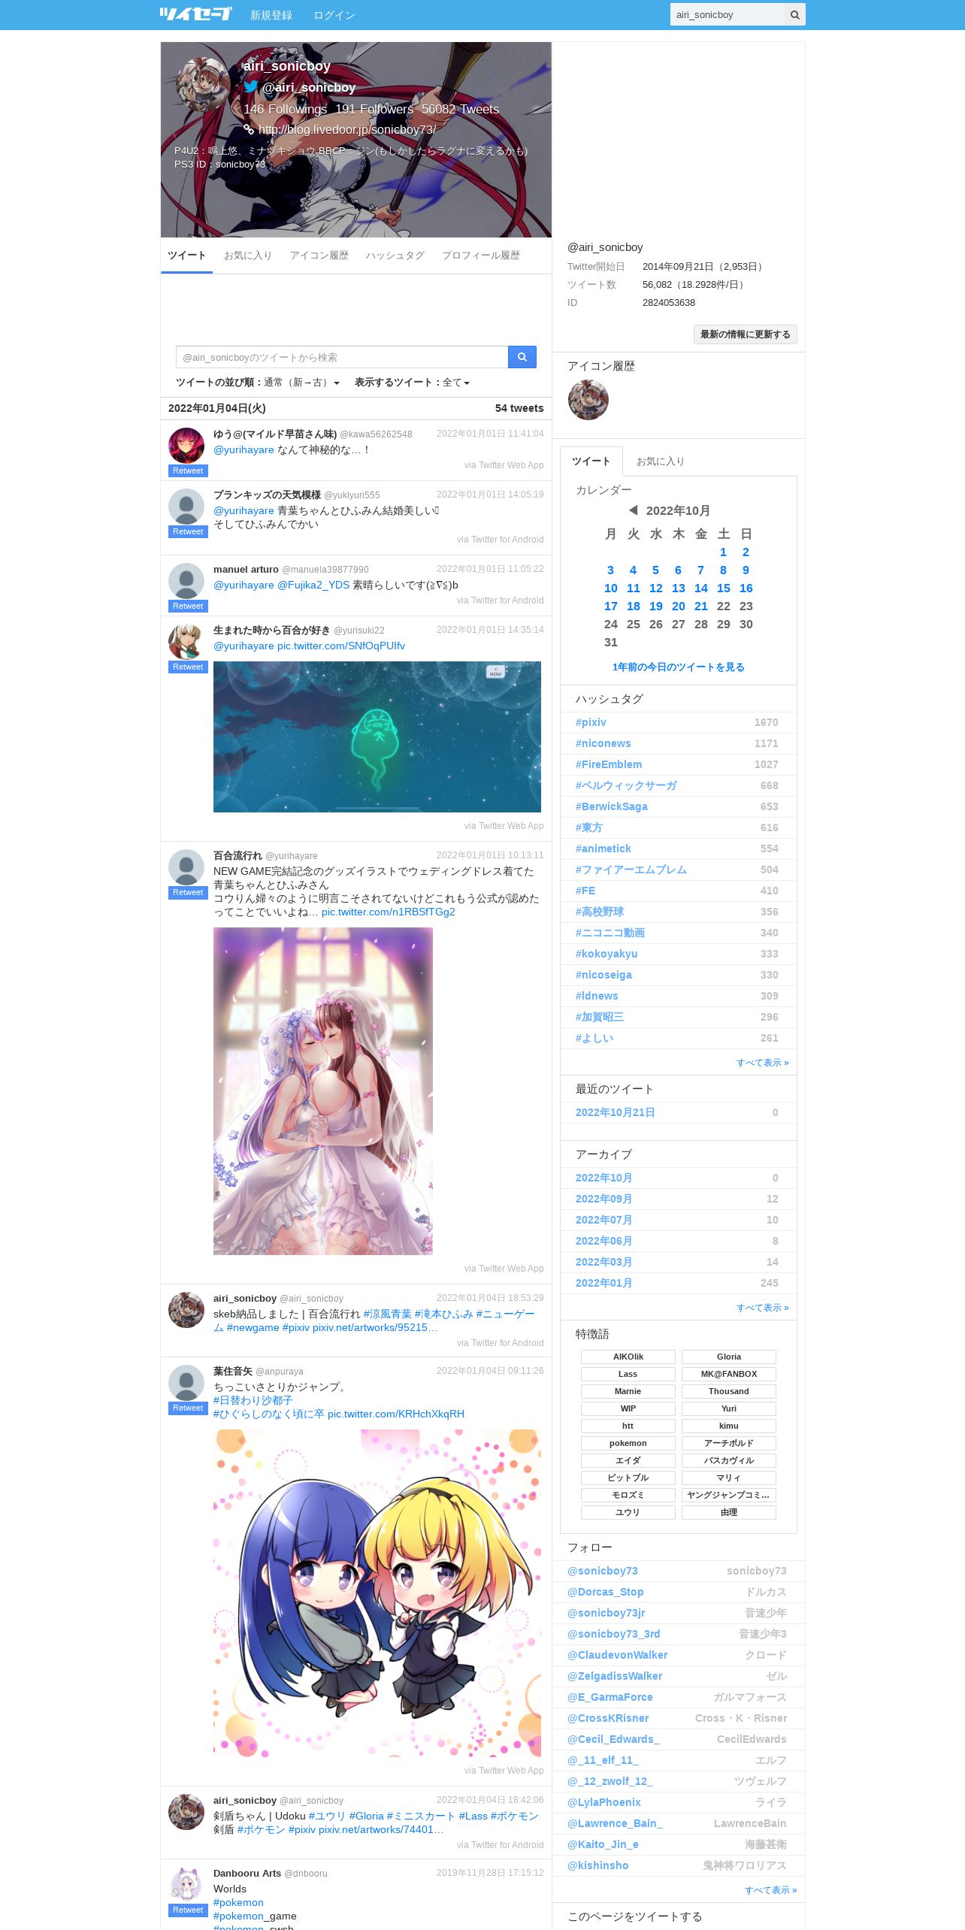Click Retweet badge under 葉住音矢 avatar

(x=188, y=1408)
